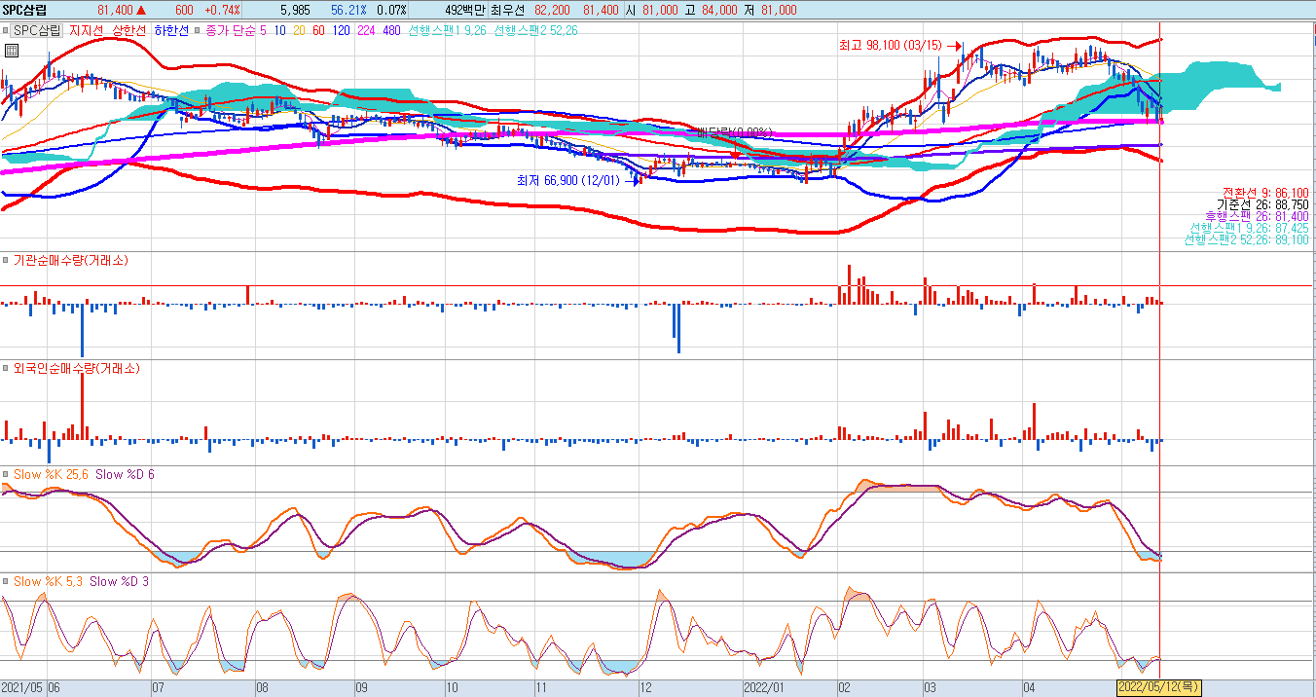Viewport: 1316px width, 697px height.
Task: Click the 2022/01 date axis label
Action: [x=764, y=687]
